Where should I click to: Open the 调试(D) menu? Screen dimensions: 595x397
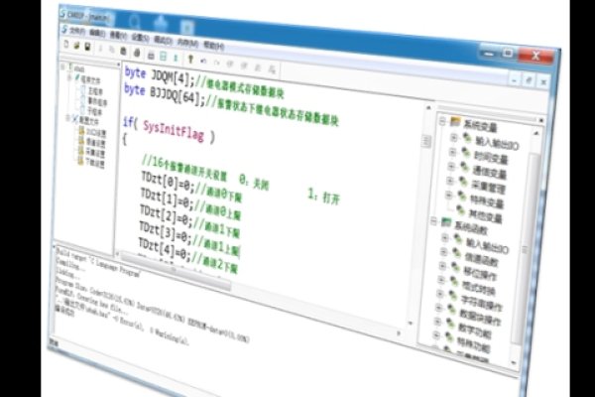pos(163,40)
